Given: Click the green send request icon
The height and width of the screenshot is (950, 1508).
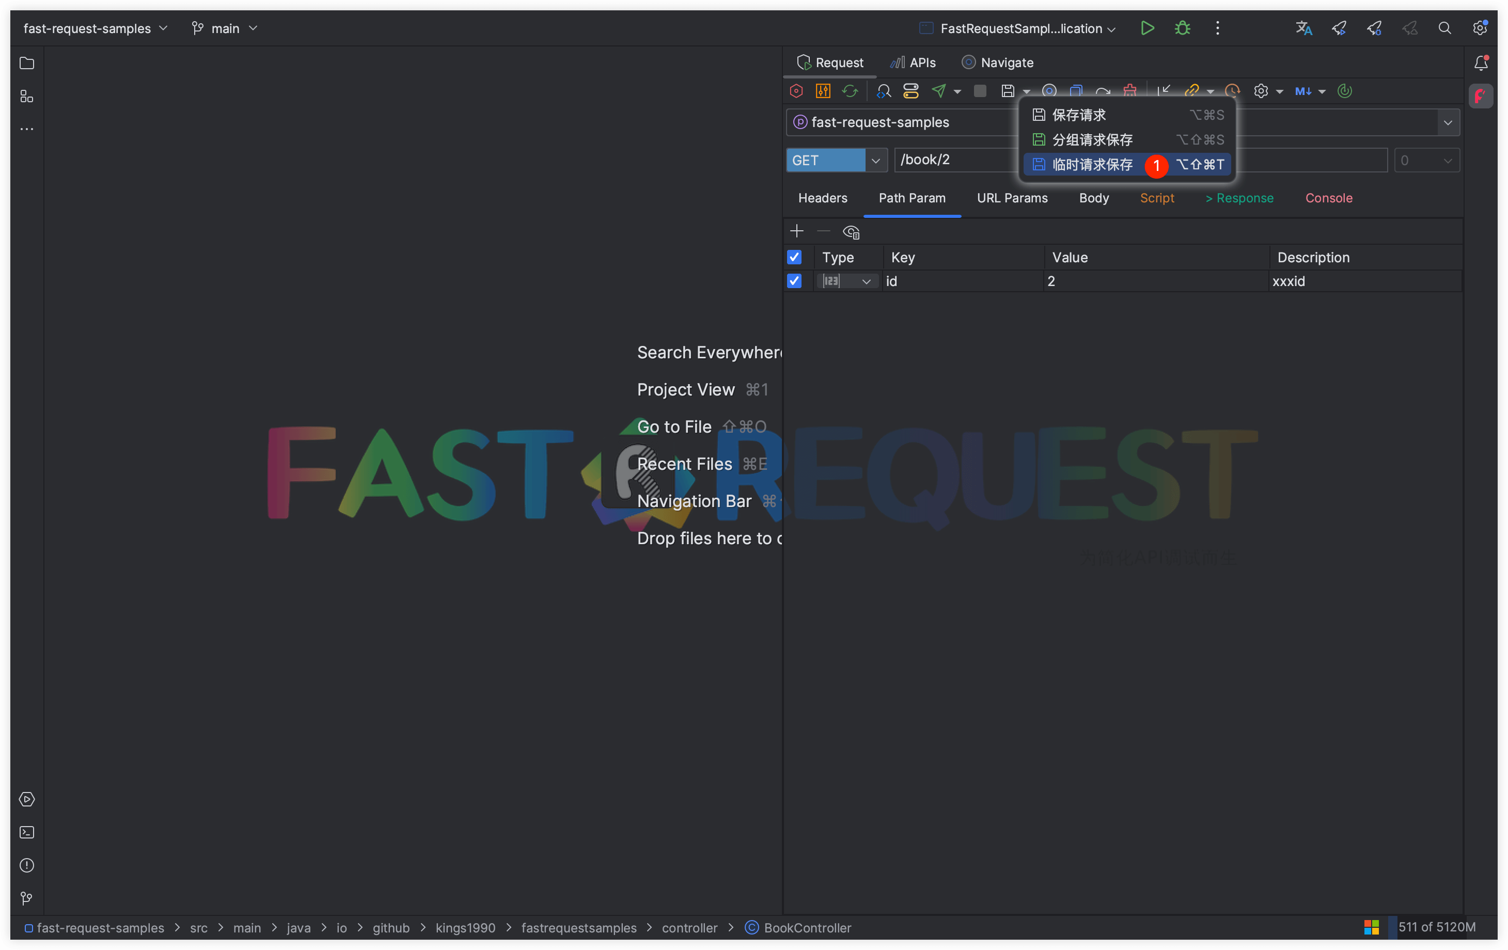Looking at the screenshot, I should (x=939, y=91).
